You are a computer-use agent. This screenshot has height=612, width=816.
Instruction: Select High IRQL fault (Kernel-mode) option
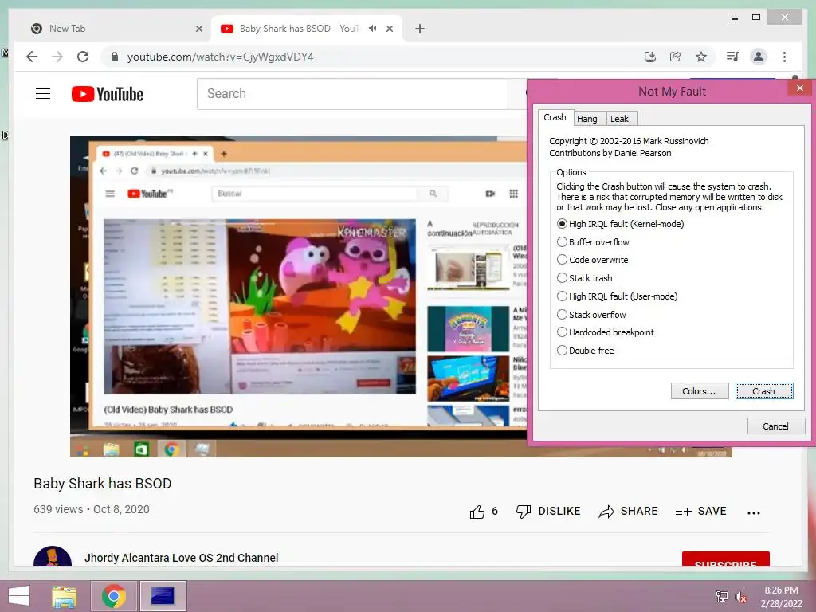point(620,224)
